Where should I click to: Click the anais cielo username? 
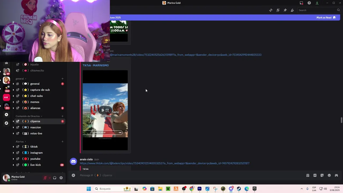pyautogui.click(x=86, y=159)
